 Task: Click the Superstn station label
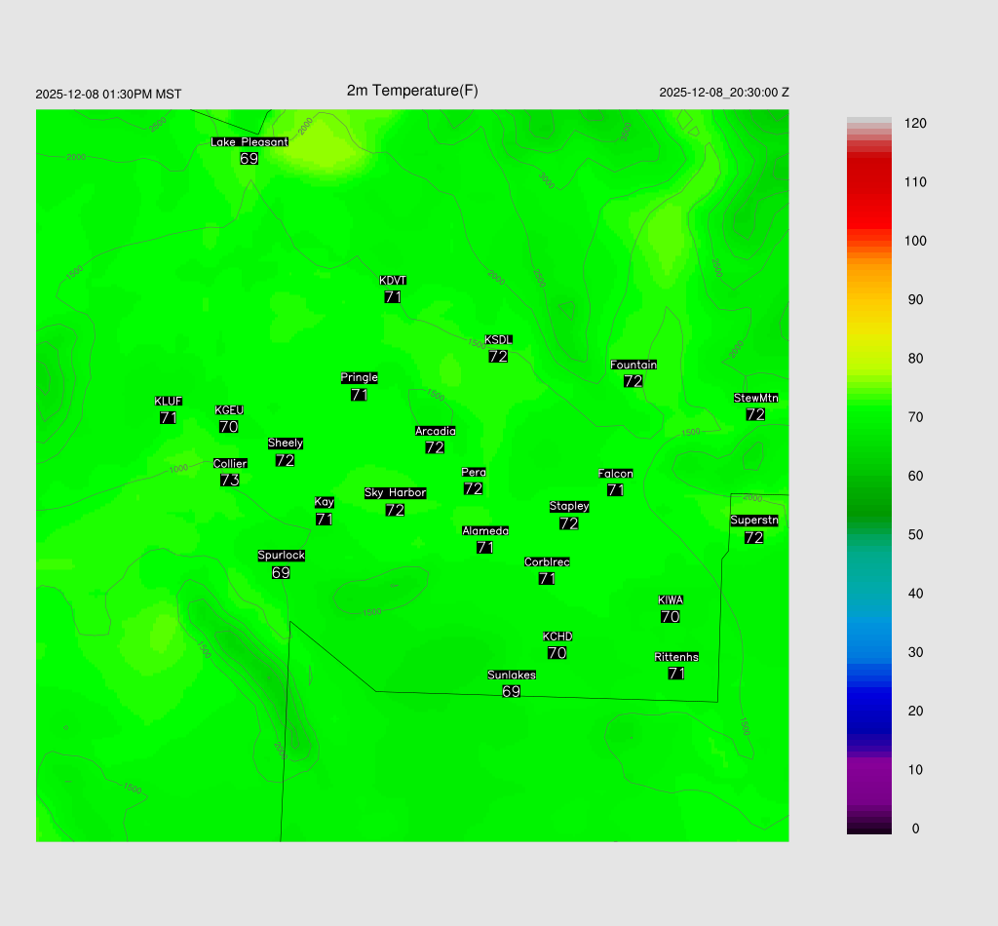(754, 521)
